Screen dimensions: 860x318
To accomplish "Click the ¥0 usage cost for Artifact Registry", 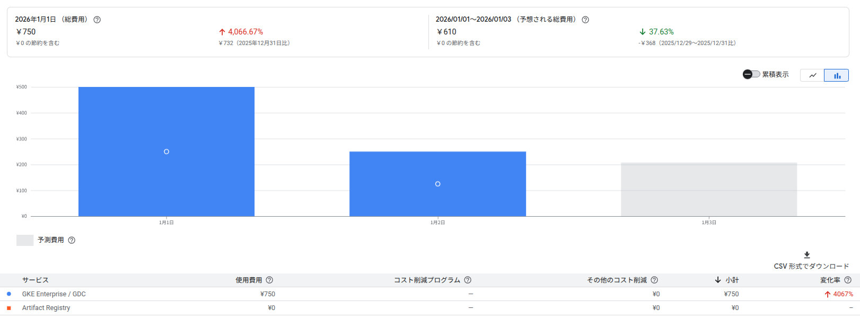I will click(271, 308).
